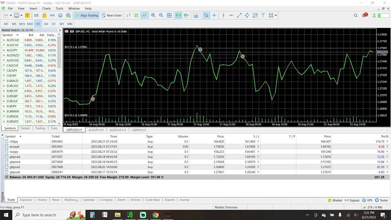Switch chart to bar chart view

[128, 15]
